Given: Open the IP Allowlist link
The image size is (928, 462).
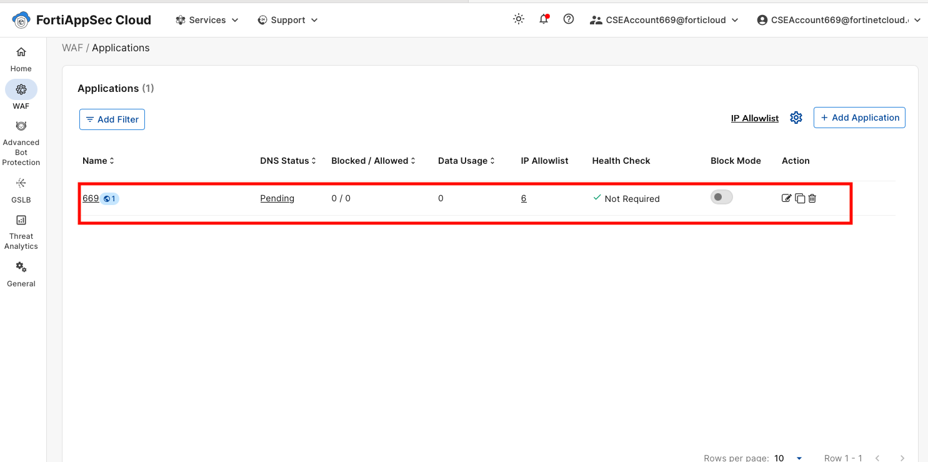Looking at the screenshot, I should (755, 118).
